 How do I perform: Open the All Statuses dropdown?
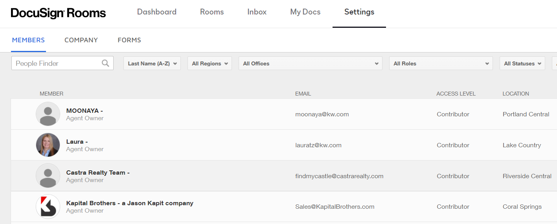coord(522,63)
